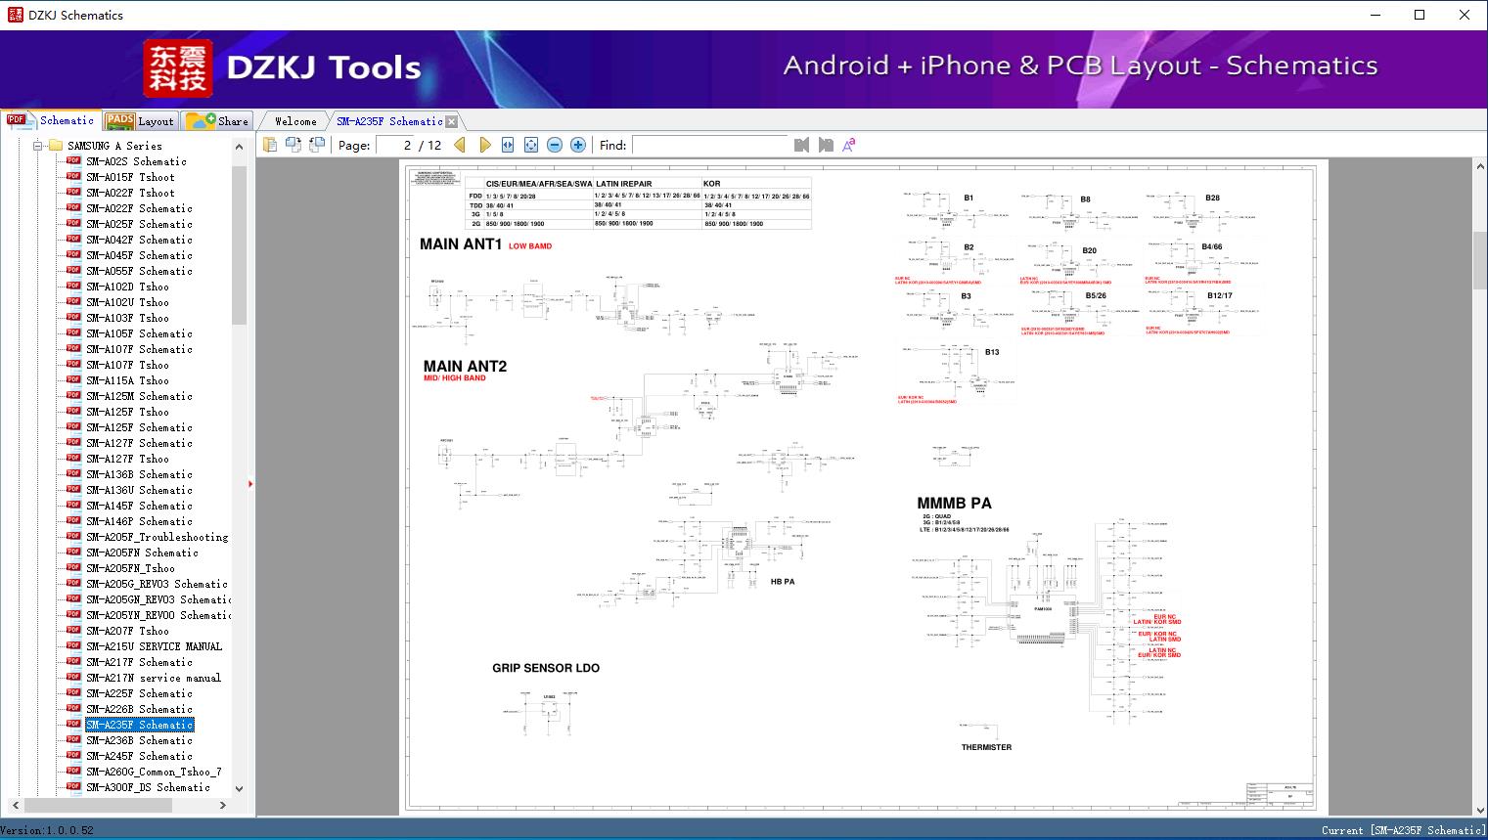The height and width of the screenshot is (840, 1488).
Task: Click the find previous match icon
Action: click(x=801, y=145)
